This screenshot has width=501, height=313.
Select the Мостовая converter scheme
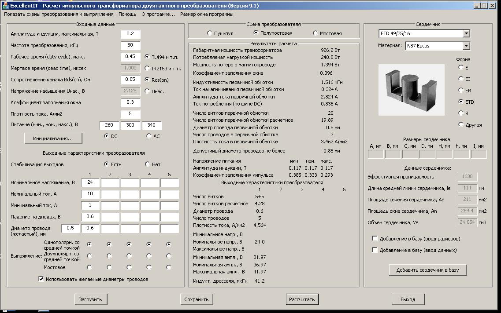tap(315, 33)
